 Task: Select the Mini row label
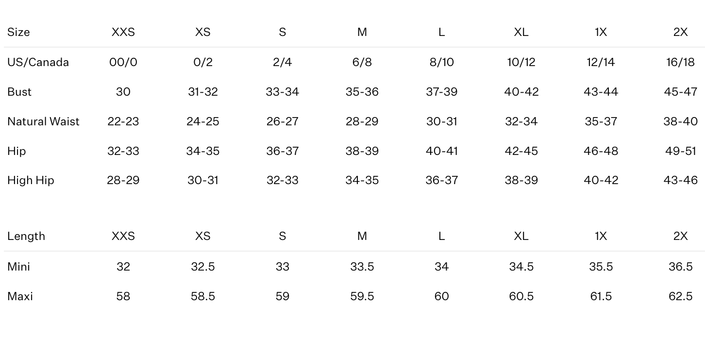(x=18, y=267)
